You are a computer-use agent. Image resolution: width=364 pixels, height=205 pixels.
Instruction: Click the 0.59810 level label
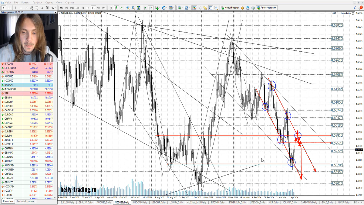click(337, 135)
